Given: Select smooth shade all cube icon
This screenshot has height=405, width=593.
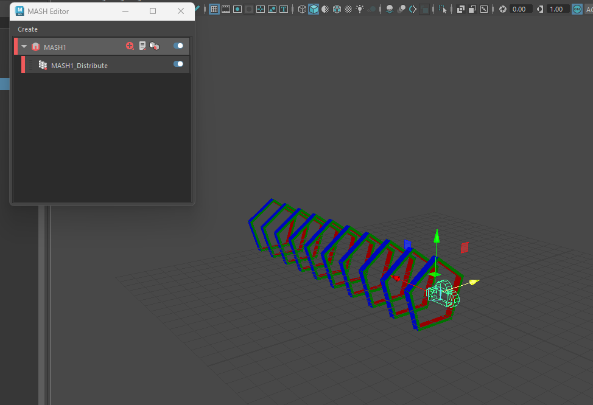Looking at the screenshot, I should (314, 9).
